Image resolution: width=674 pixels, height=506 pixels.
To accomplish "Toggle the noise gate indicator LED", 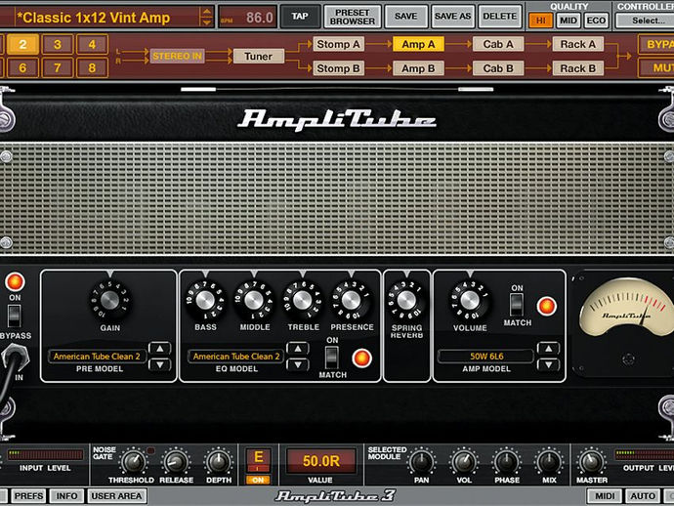I will coord(150,450).
